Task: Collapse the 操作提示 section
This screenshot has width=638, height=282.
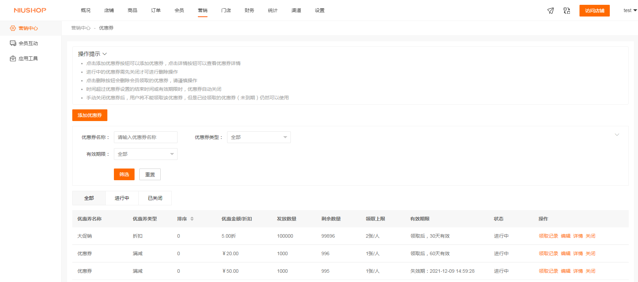Action: click(105, 54)
